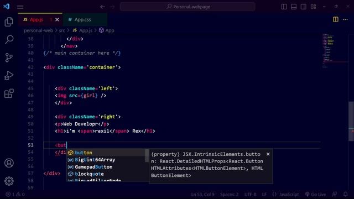Open the Accounts menu icon

9,163
